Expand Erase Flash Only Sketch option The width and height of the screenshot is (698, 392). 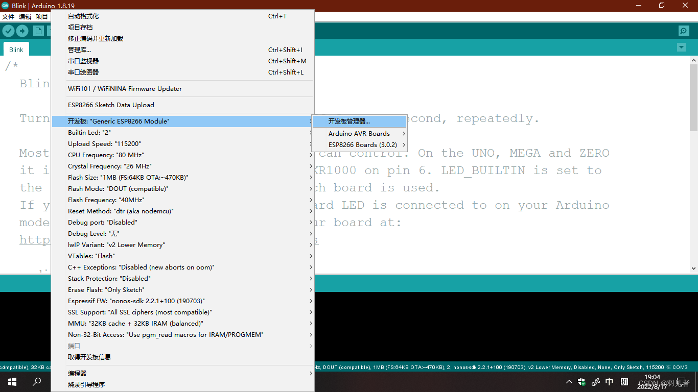tap(182, 290)
